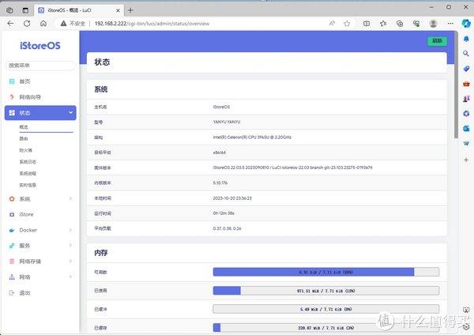Expand the 网络存储 submenu arrow
Screen dimensions: 474x335
70,261
